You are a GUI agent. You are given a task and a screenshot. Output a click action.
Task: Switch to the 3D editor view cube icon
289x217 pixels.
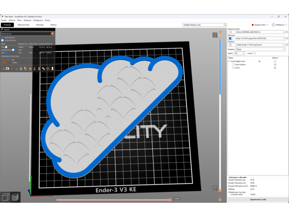point(6,197)
